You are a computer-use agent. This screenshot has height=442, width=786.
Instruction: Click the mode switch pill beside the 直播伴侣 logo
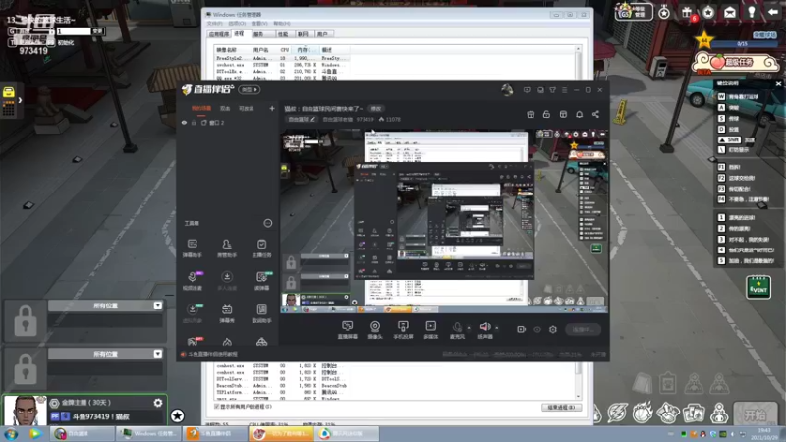(250, 90)
